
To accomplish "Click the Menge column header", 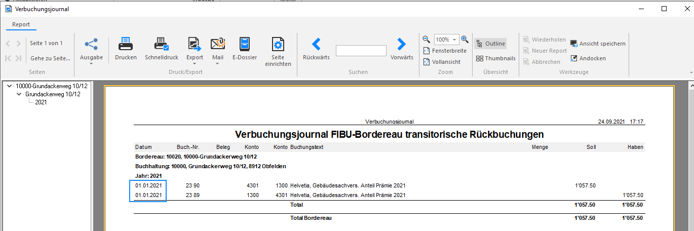I will (x=540, y=147).
